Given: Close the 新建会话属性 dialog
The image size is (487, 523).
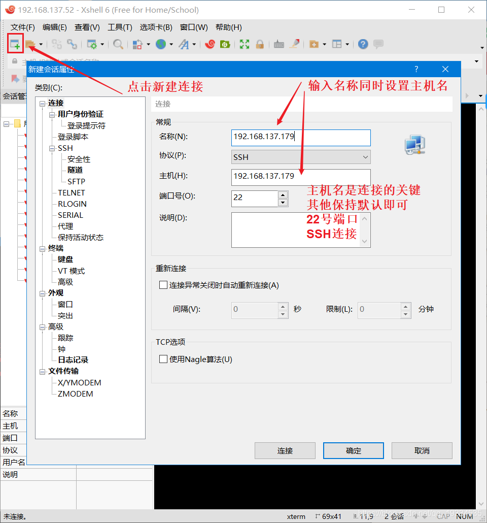Looking at the screenshot, I should coord(445,69).
